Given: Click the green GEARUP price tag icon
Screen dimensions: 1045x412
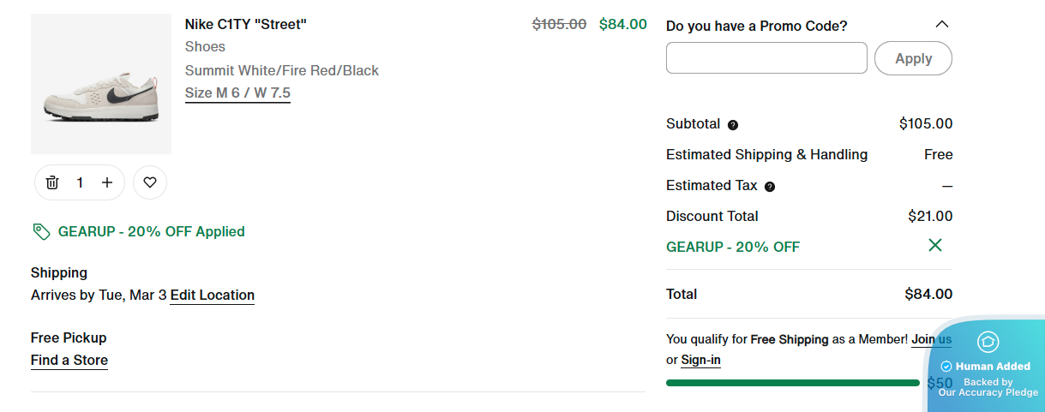Looking at the screenshot, I should pos(41,231).
